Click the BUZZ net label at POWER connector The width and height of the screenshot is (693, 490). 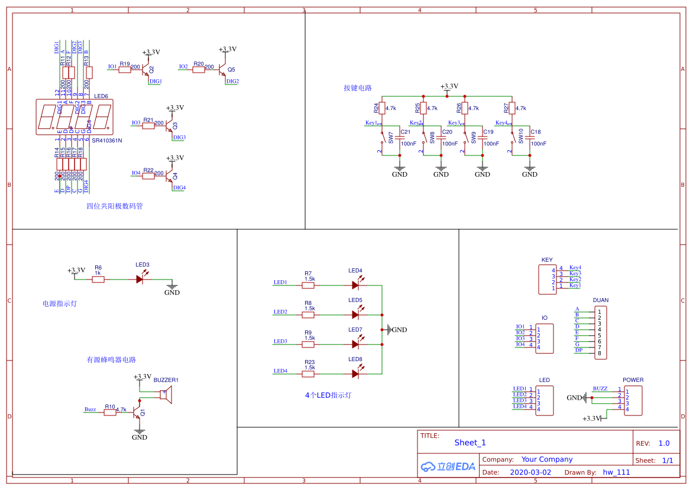(600, 388)
